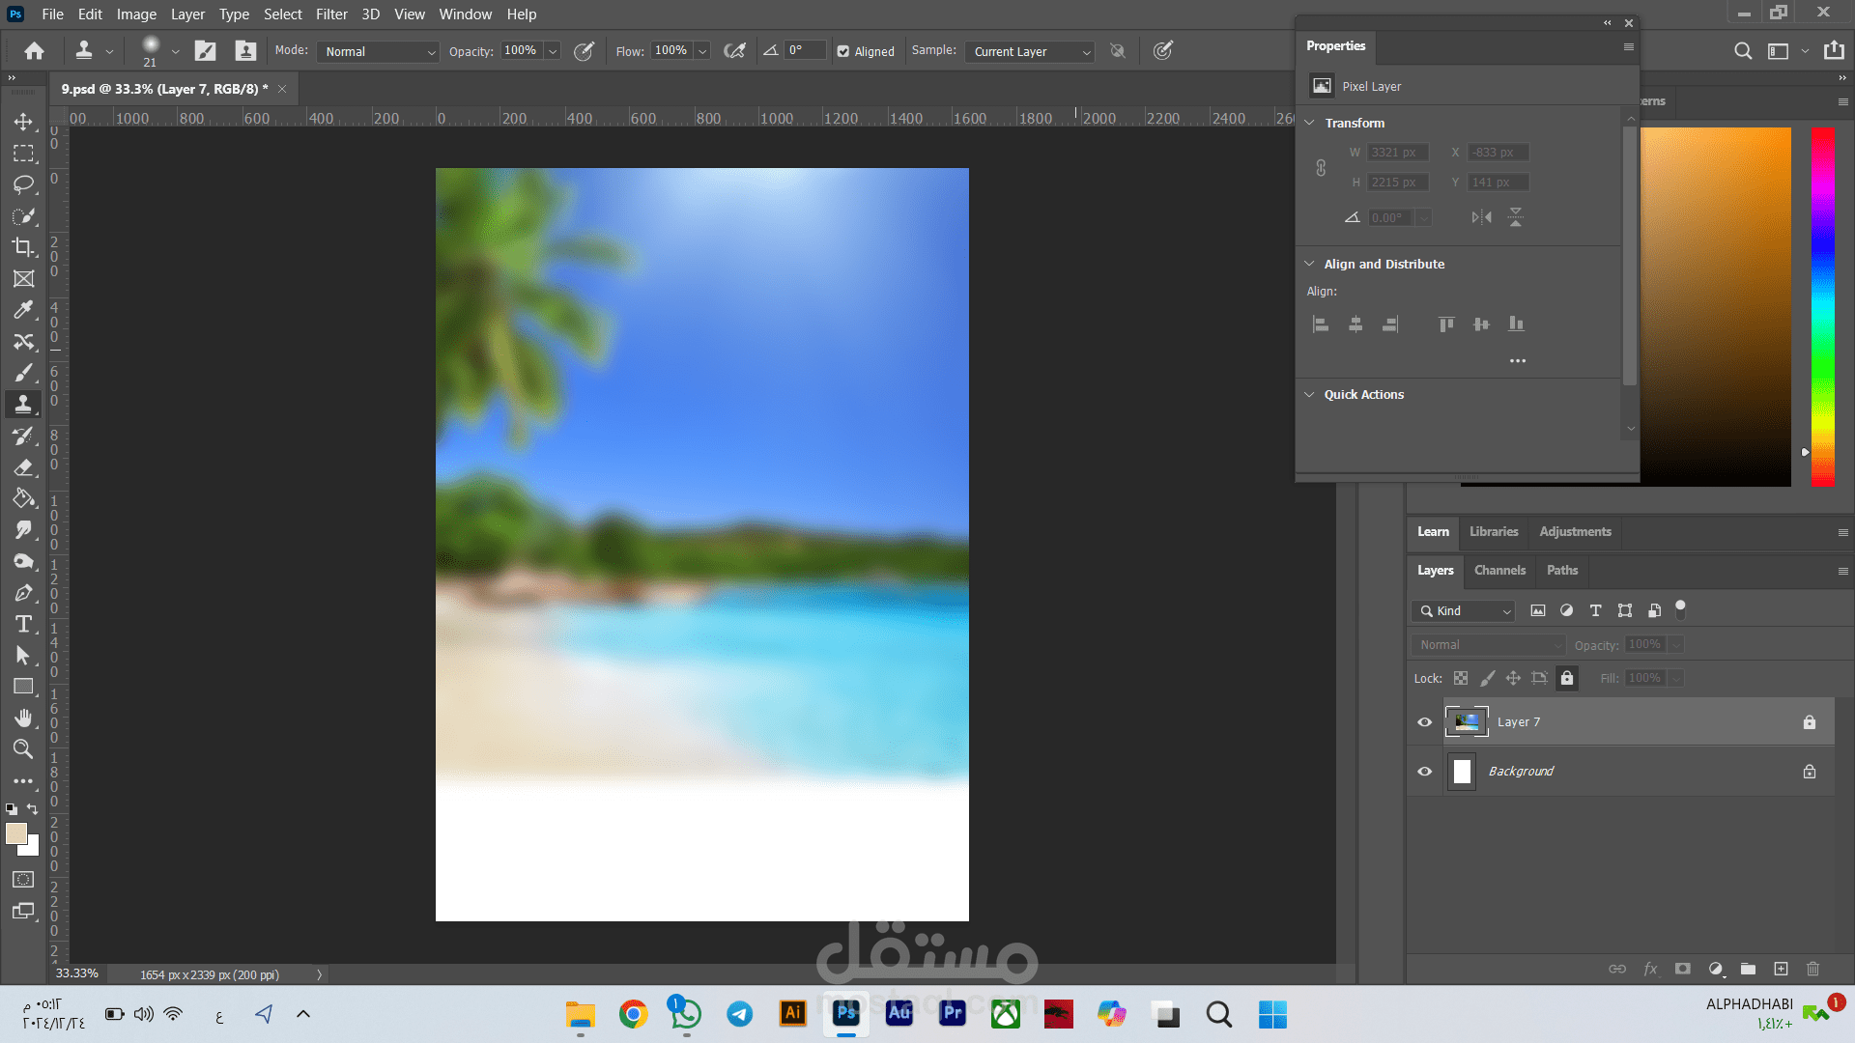The image size is (1855, 1043).
Task: Toggle lock all button
Action: coord(1567,678)
